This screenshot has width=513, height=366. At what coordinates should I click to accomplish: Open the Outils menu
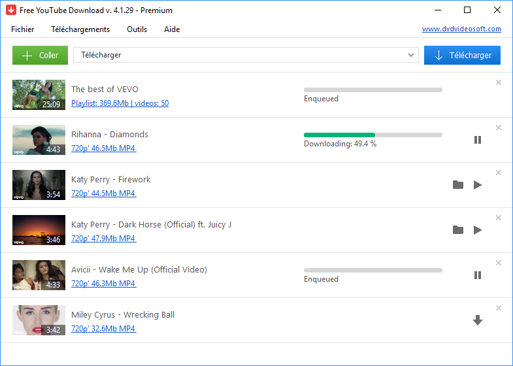(137, 29)
